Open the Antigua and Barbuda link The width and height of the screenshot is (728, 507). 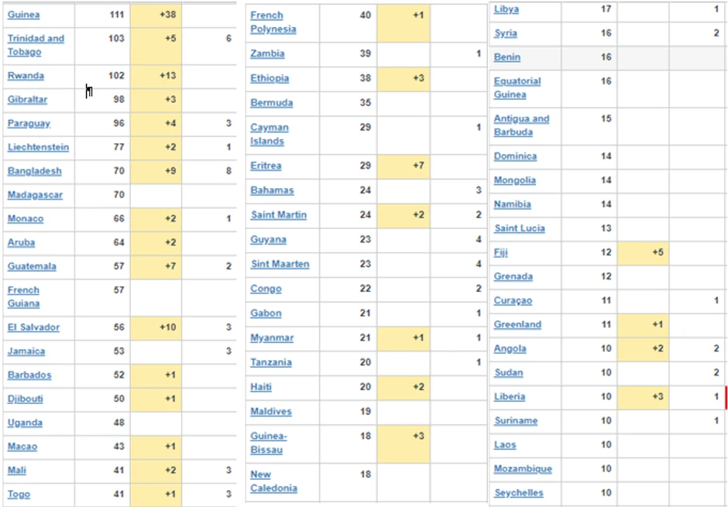pyautogui.click(x=521, y=125)
